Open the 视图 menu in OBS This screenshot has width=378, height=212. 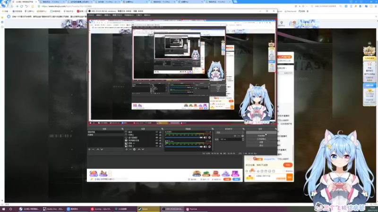107,15
